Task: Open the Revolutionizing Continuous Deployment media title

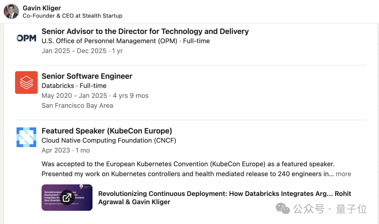Action: pos(225,198)
